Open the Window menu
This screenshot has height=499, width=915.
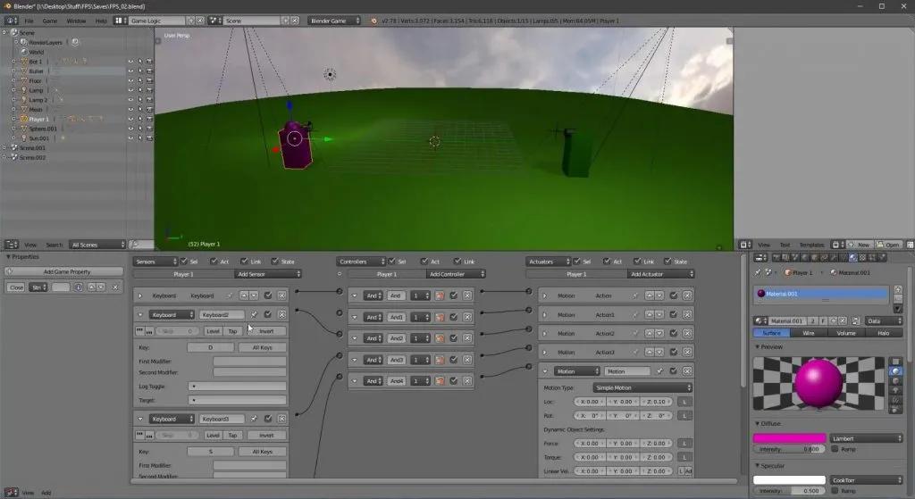(77, 20)
